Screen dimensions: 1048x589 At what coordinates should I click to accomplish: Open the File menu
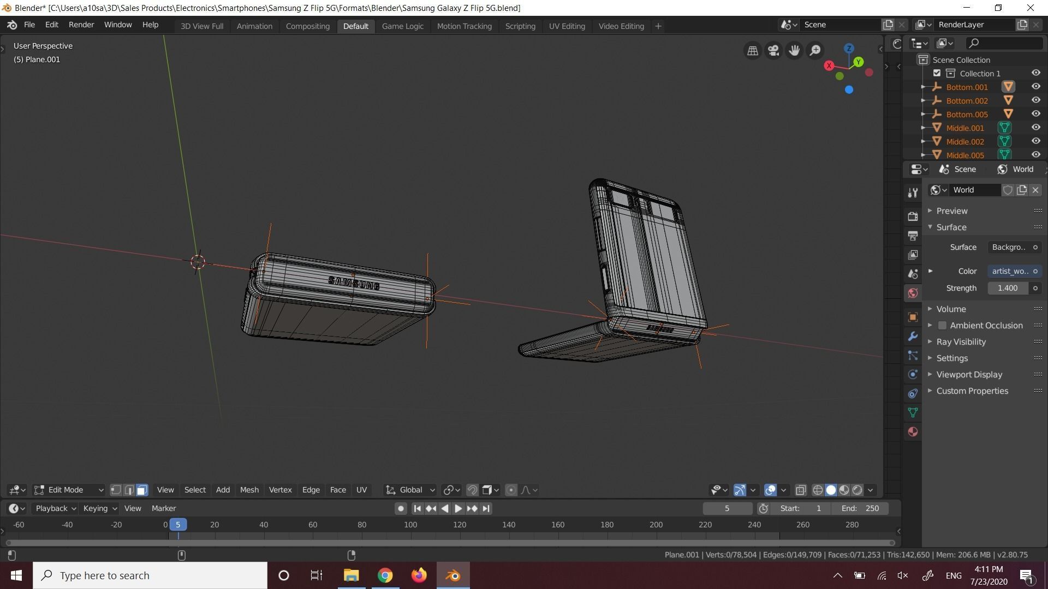(29, 25)
